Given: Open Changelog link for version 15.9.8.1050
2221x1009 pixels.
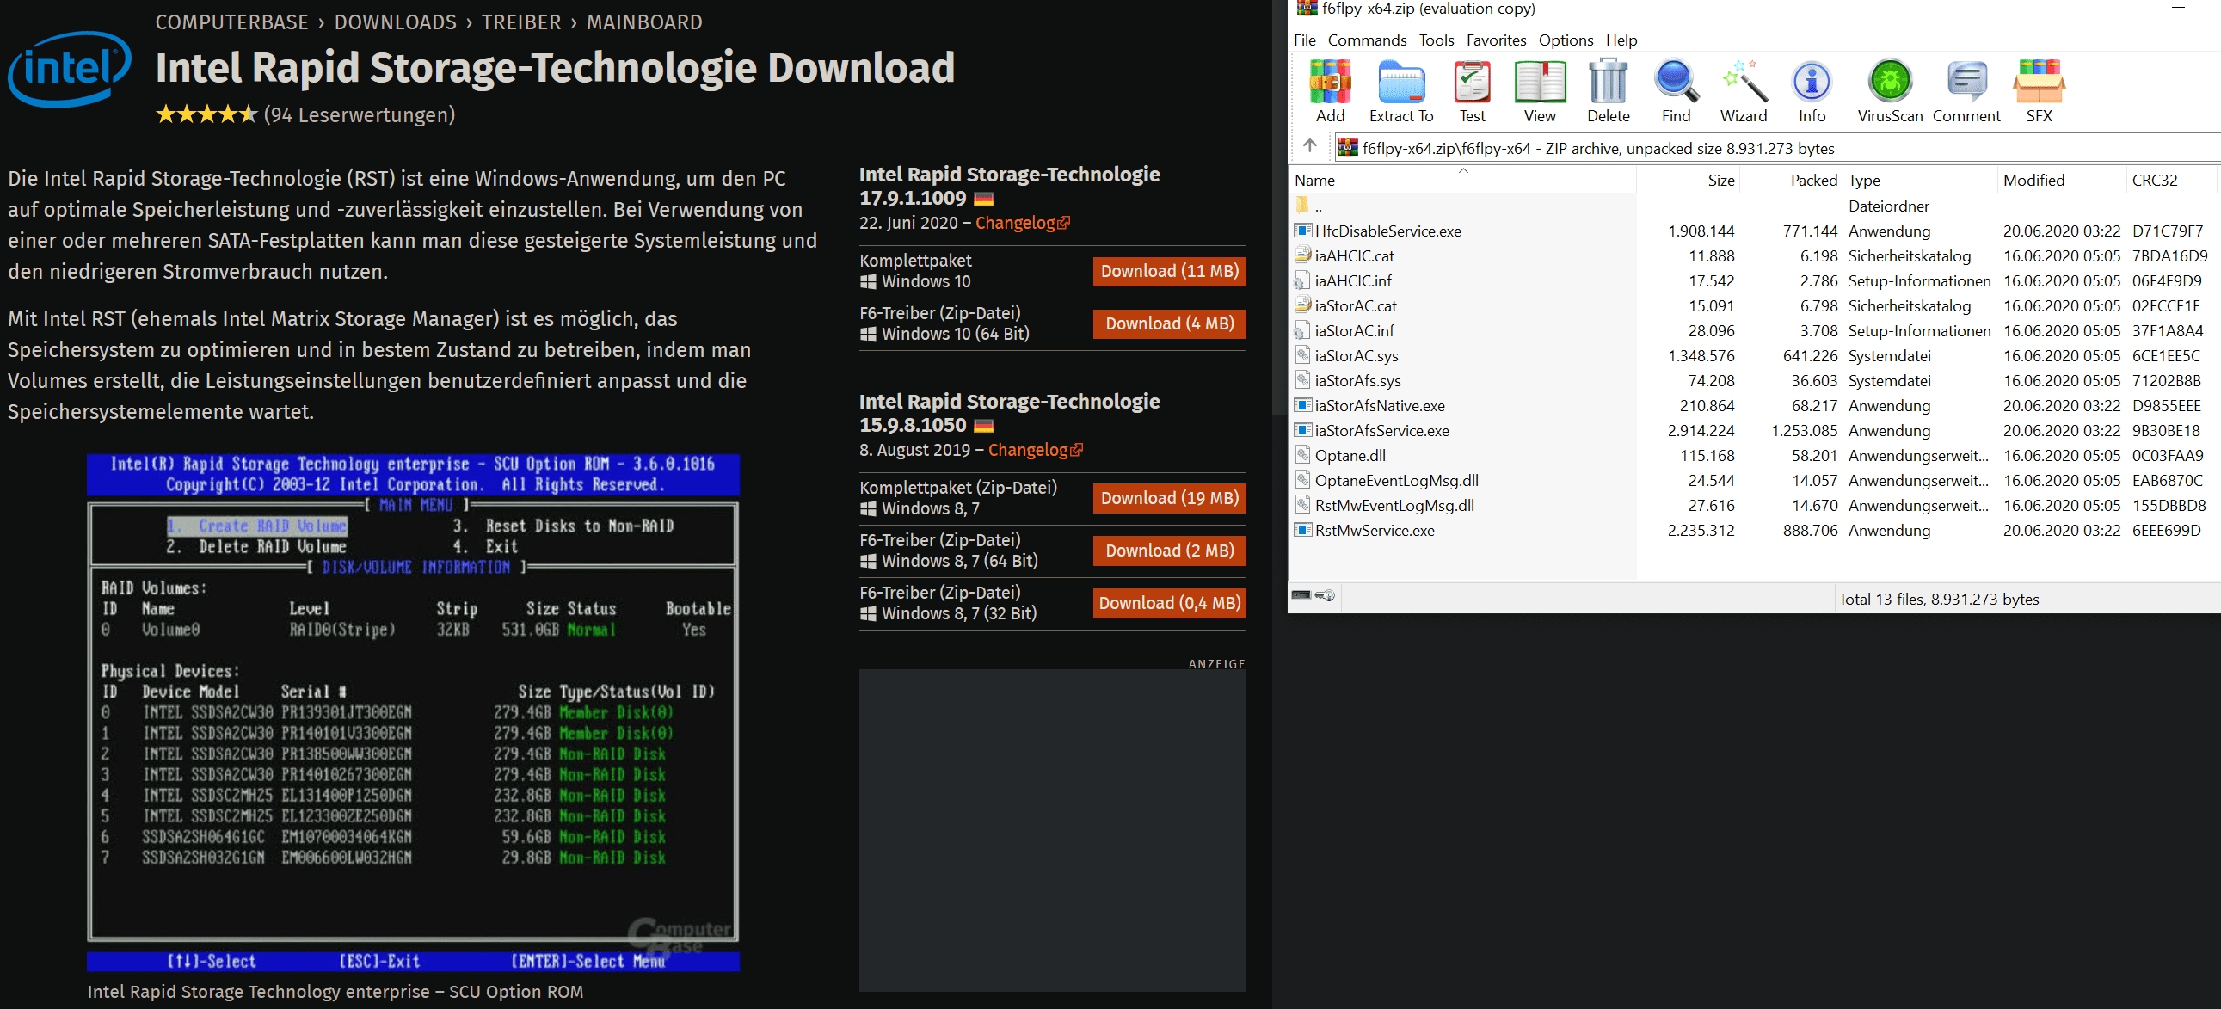Looking at the screenshot, I should click(x=1036, y=450).
